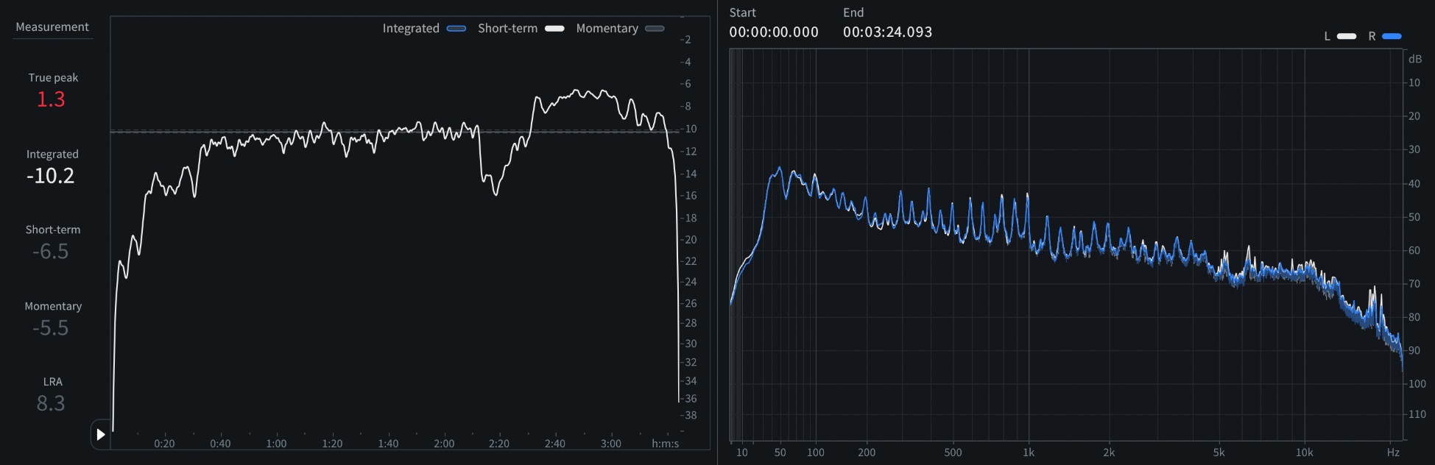Click the 1k frequency axis label
The height and width of the screenshot is (465, 1435).
point(1029,452)
